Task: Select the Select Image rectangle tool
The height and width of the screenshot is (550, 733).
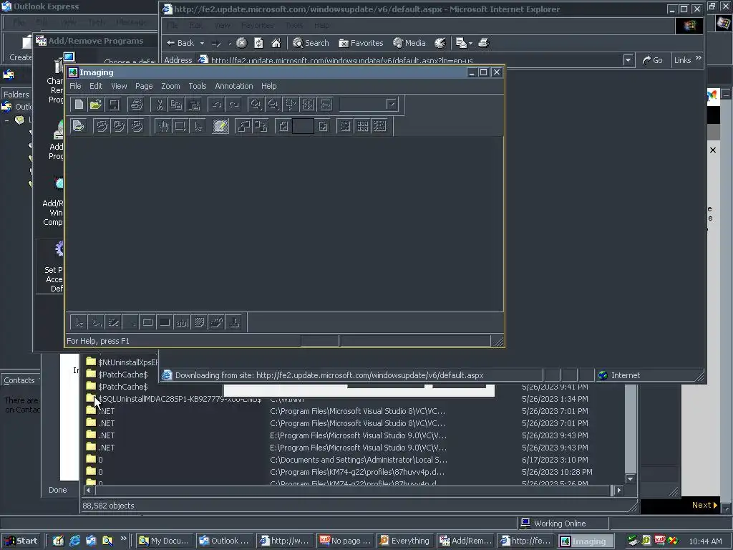Action: click(180, 126)
